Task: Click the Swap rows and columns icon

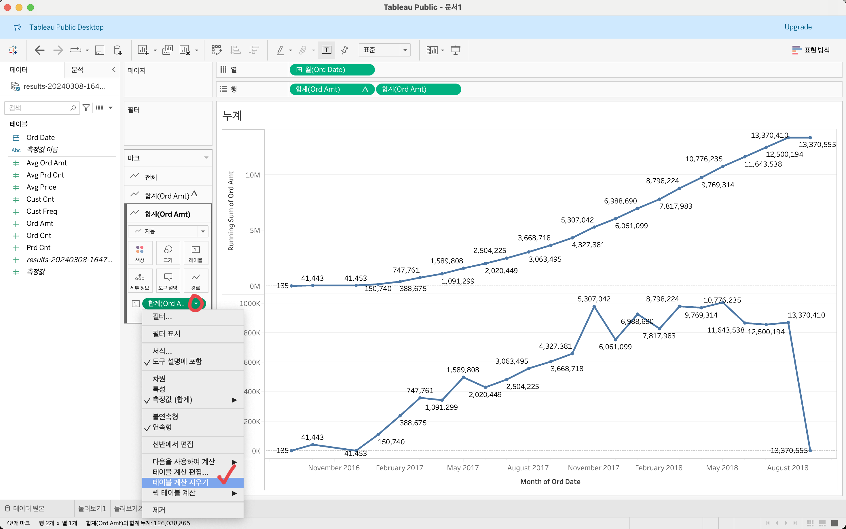Action: tap(216, 50)
